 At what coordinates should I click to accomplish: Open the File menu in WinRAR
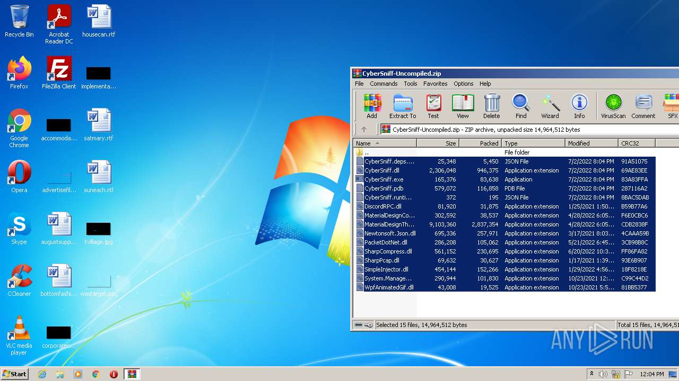click(359, 84)
